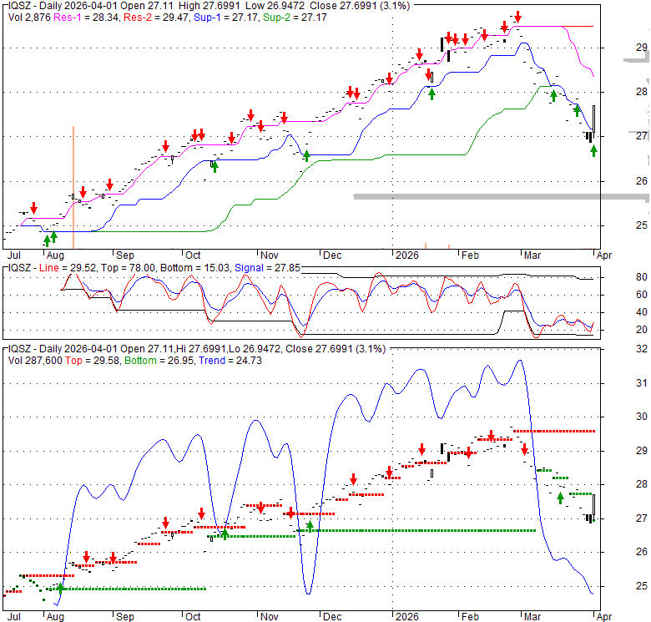Select the green up arrow in March on the bottom chart
This screenshot has width=651, height=622.
point(561,498)
